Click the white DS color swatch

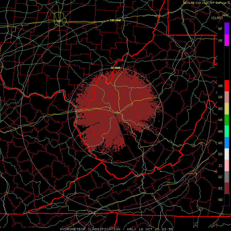pos(227,154)
